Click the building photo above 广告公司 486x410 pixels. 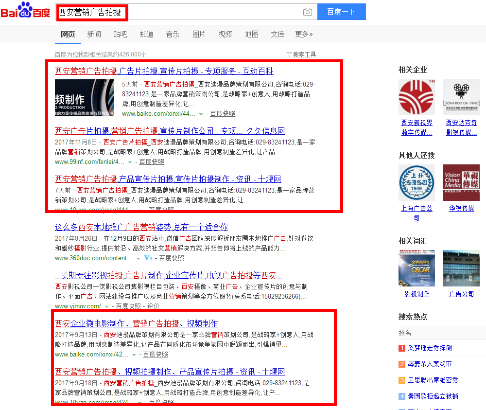point(462,268)
